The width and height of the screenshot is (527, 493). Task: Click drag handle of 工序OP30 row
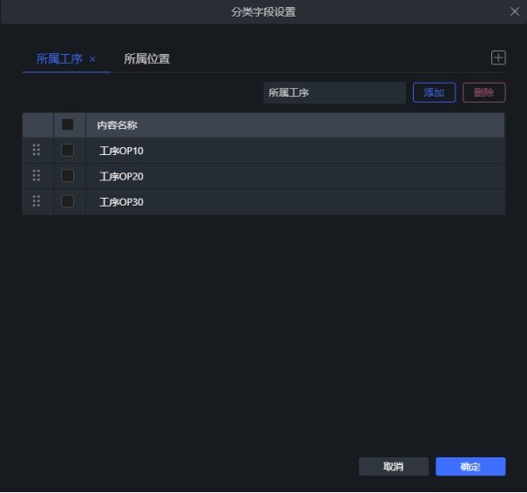click(37, 201)
